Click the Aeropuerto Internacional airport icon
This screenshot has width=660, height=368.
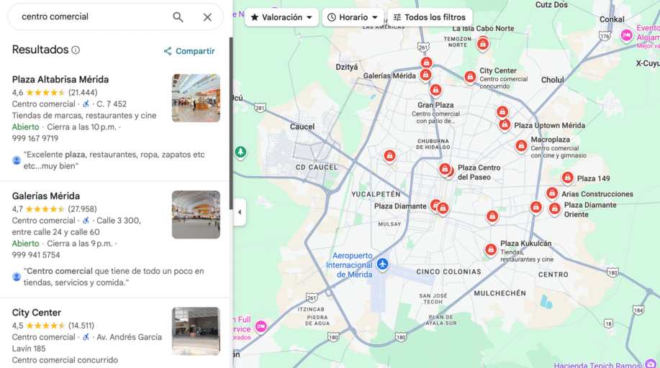pos(382,264)
